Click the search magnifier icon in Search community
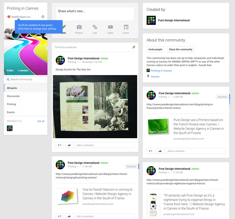This screenshot has height=219, width=235. [8, 79]
